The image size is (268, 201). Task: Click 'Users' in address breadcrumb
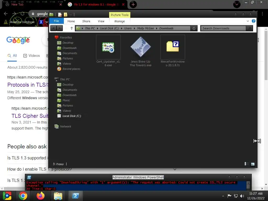pyautogui.click(x=128, y=28)
